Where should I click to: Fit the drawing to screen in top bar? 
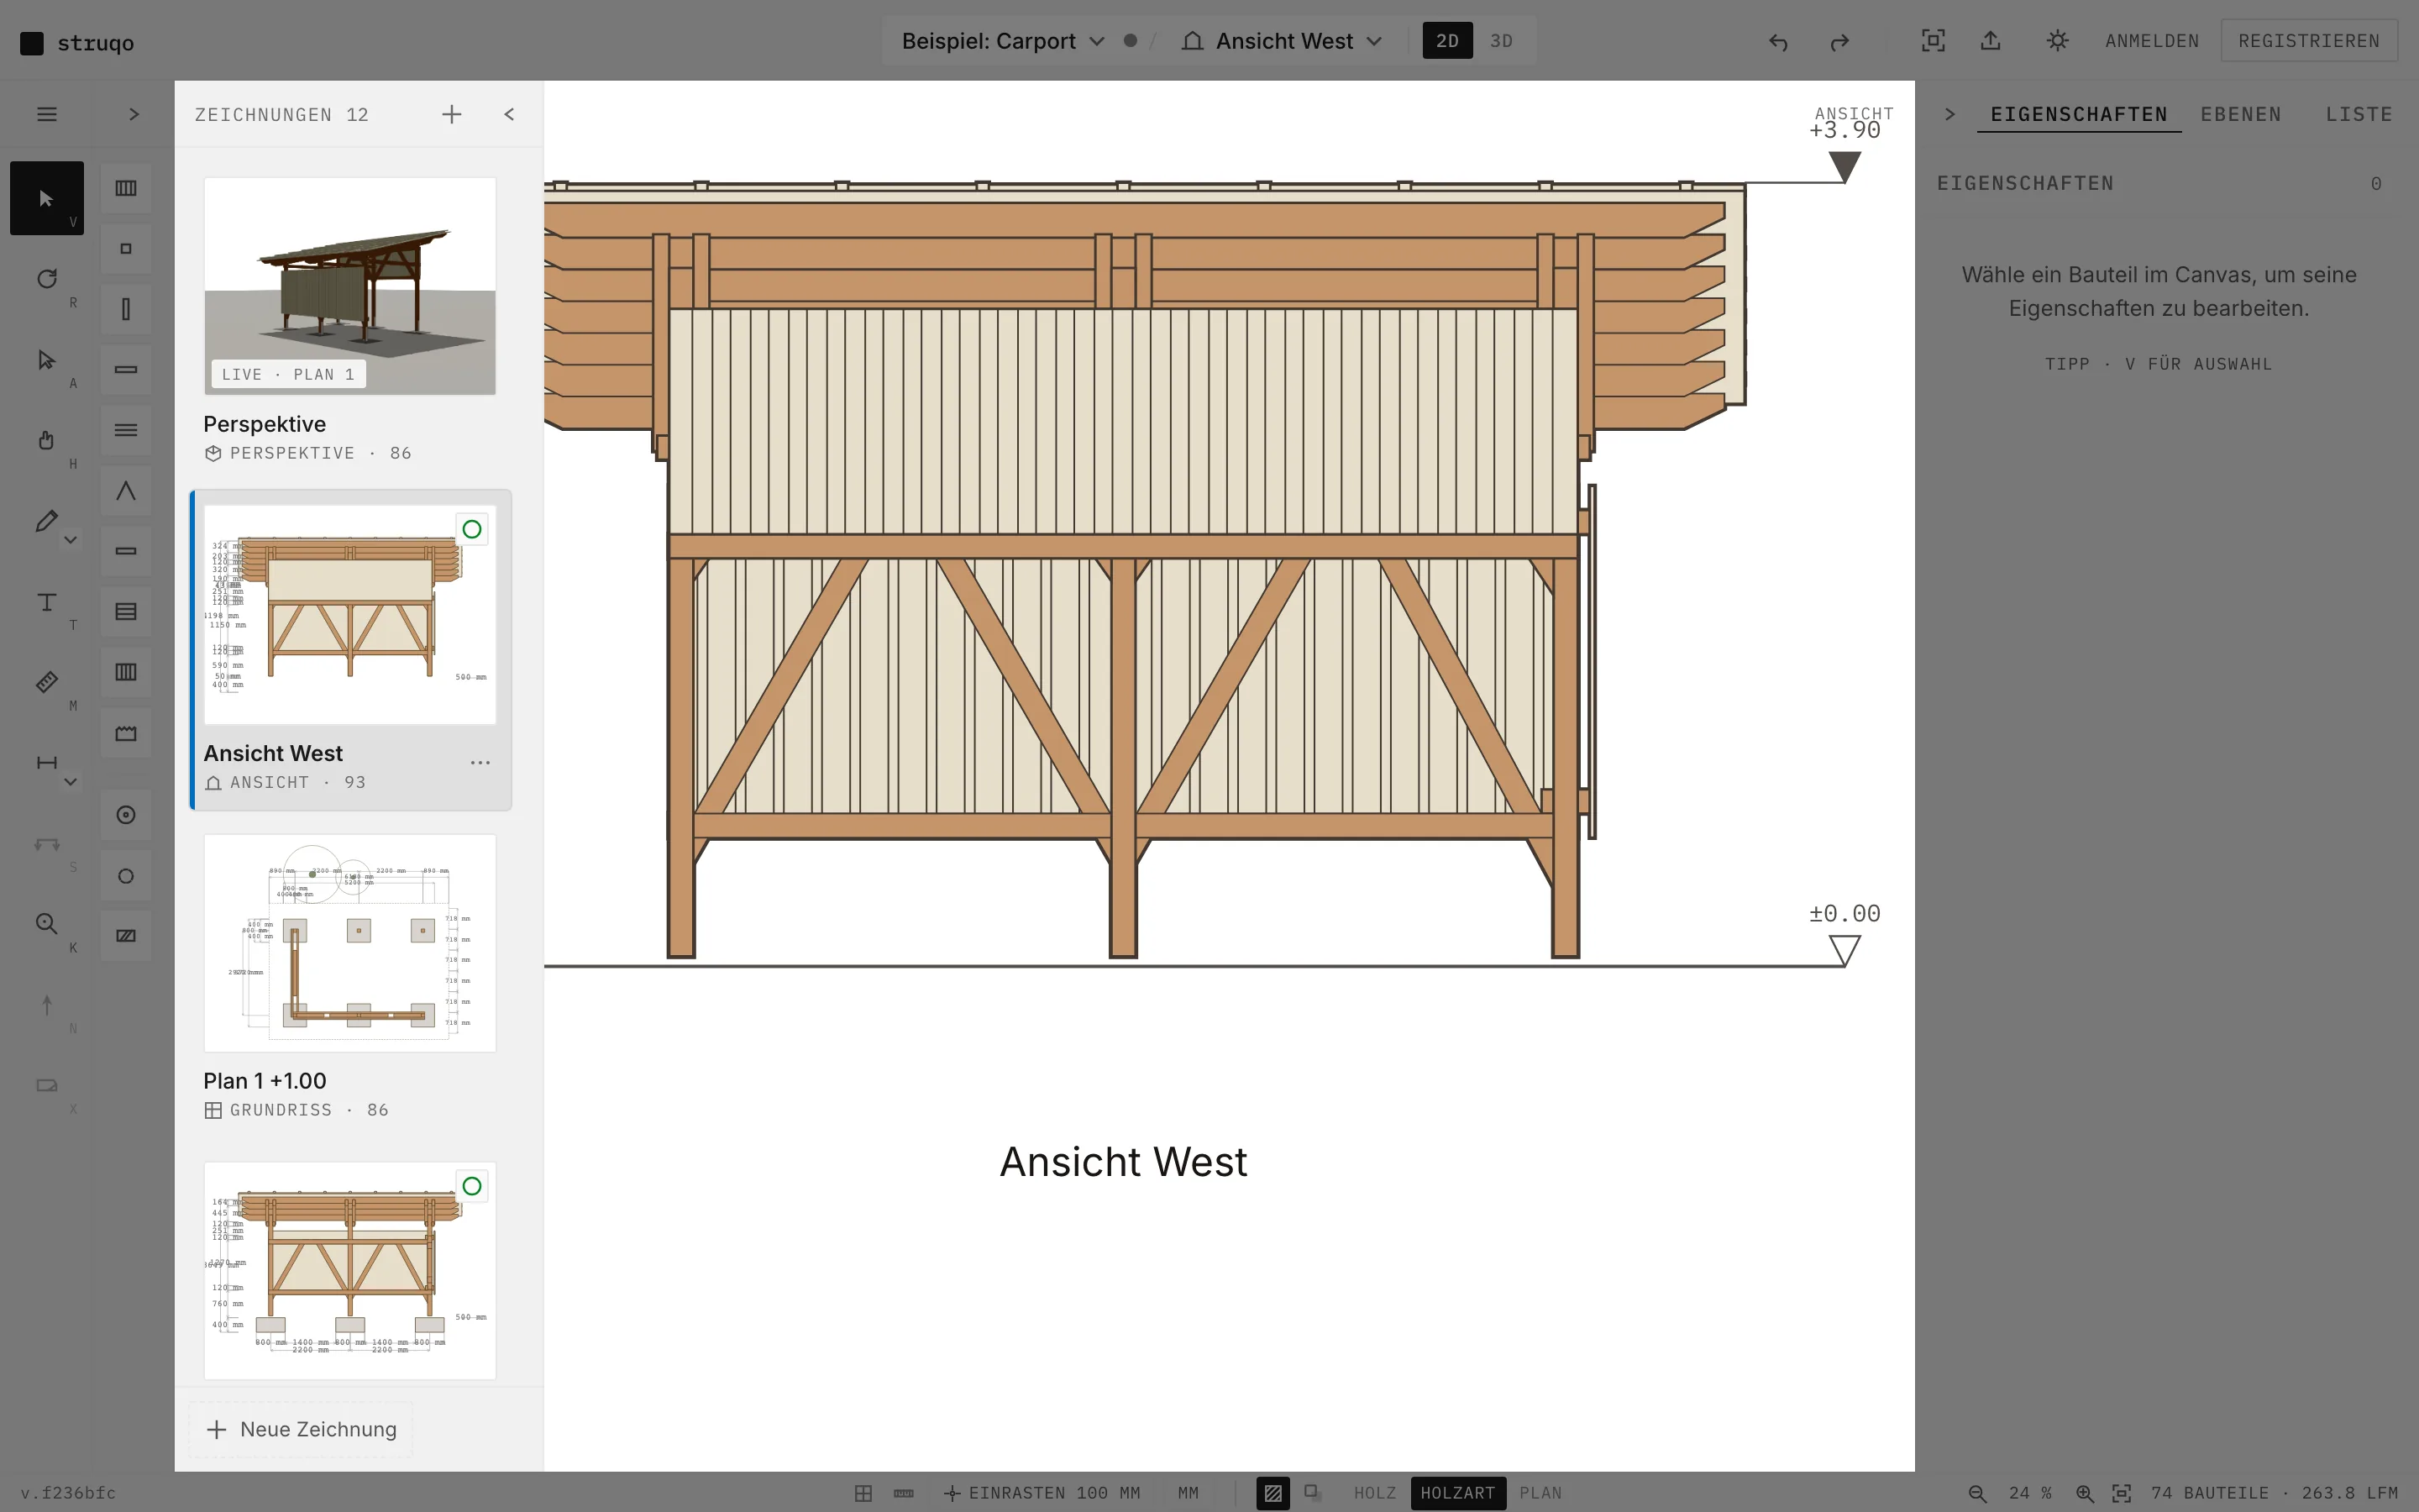click(x=1934, y=41)
